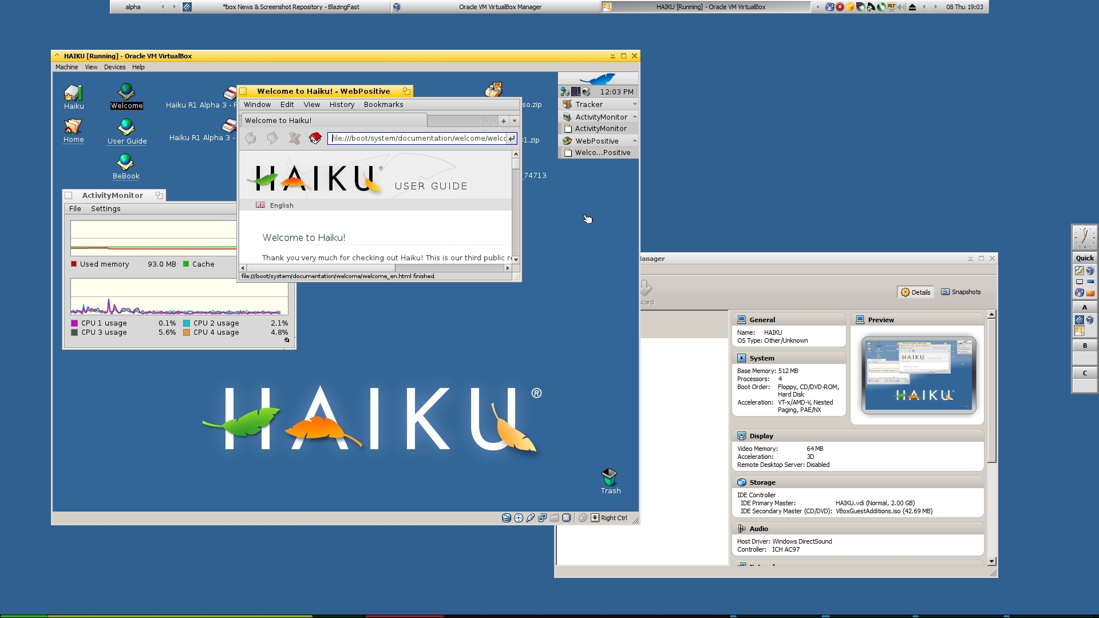The height and width of the screenshot is (618, 1099).
Task: Click shared folders icon in VM status bar
Action: tap(555, 518)
